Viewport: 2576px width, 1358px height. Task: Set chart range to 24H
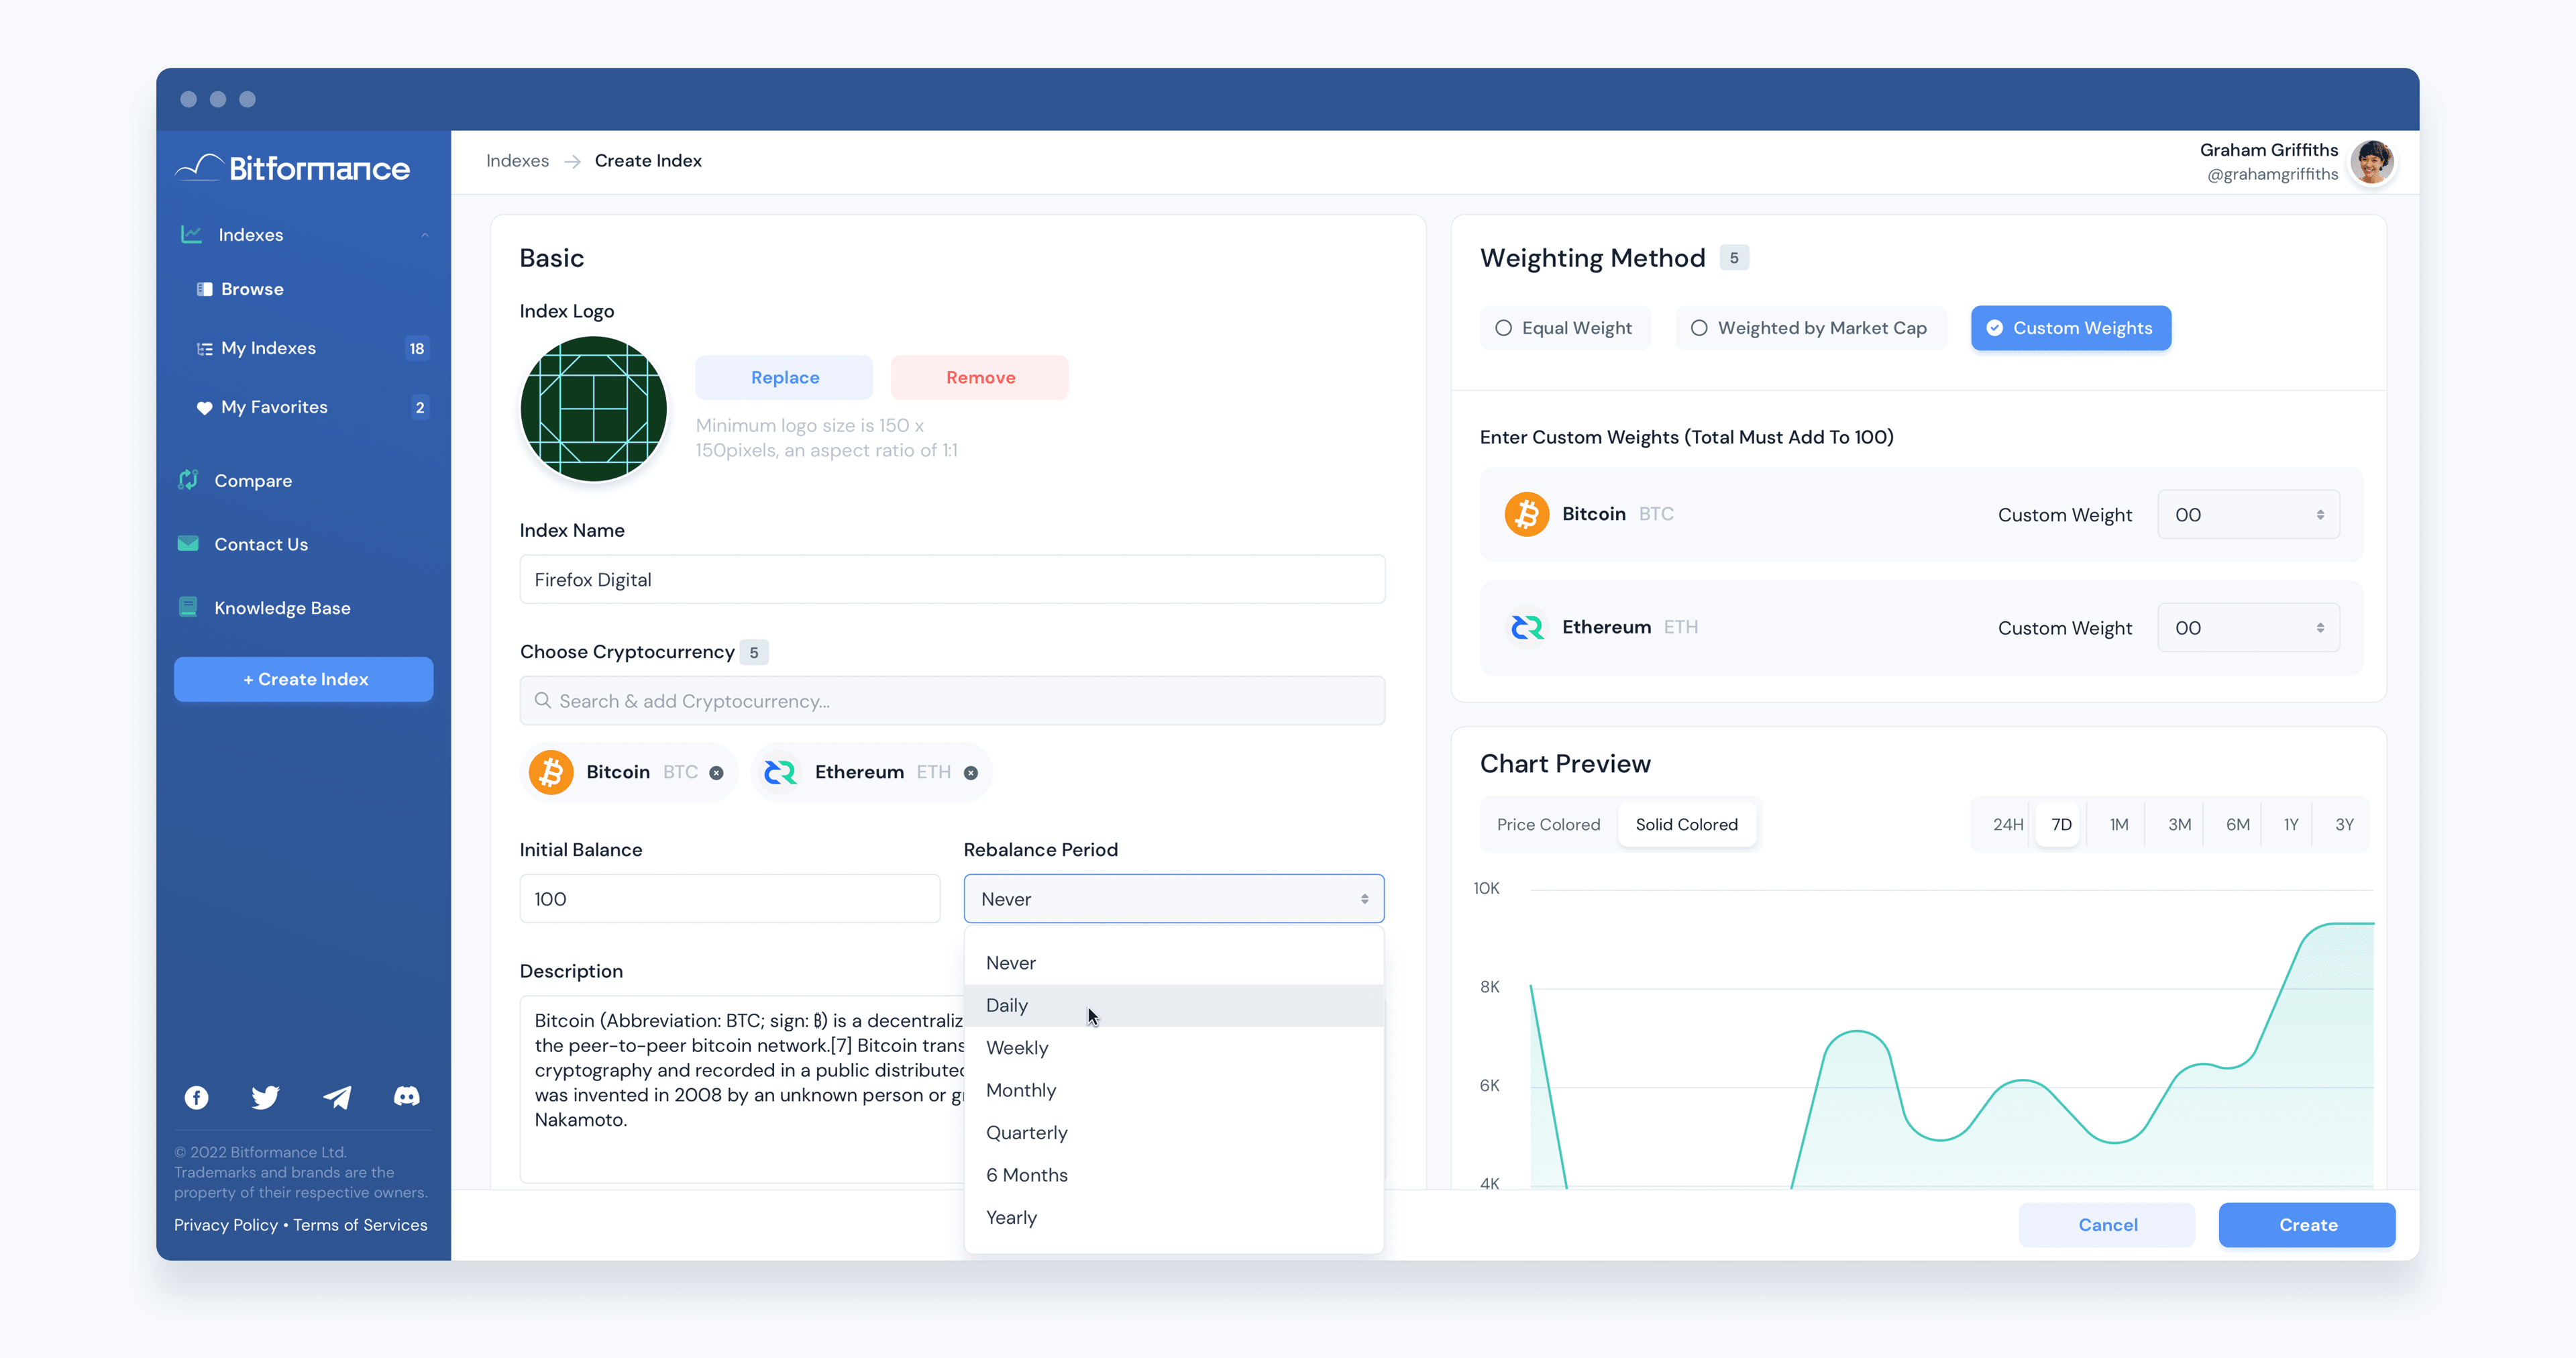click(2007, 824)
